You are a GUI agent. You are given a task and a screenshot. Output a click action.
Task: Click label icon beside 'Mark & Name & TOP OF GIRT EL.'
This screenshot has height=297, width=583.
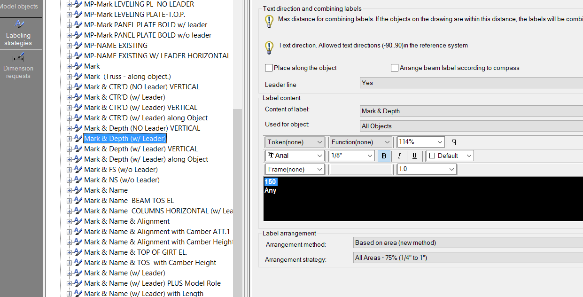[x=78, y=252]
